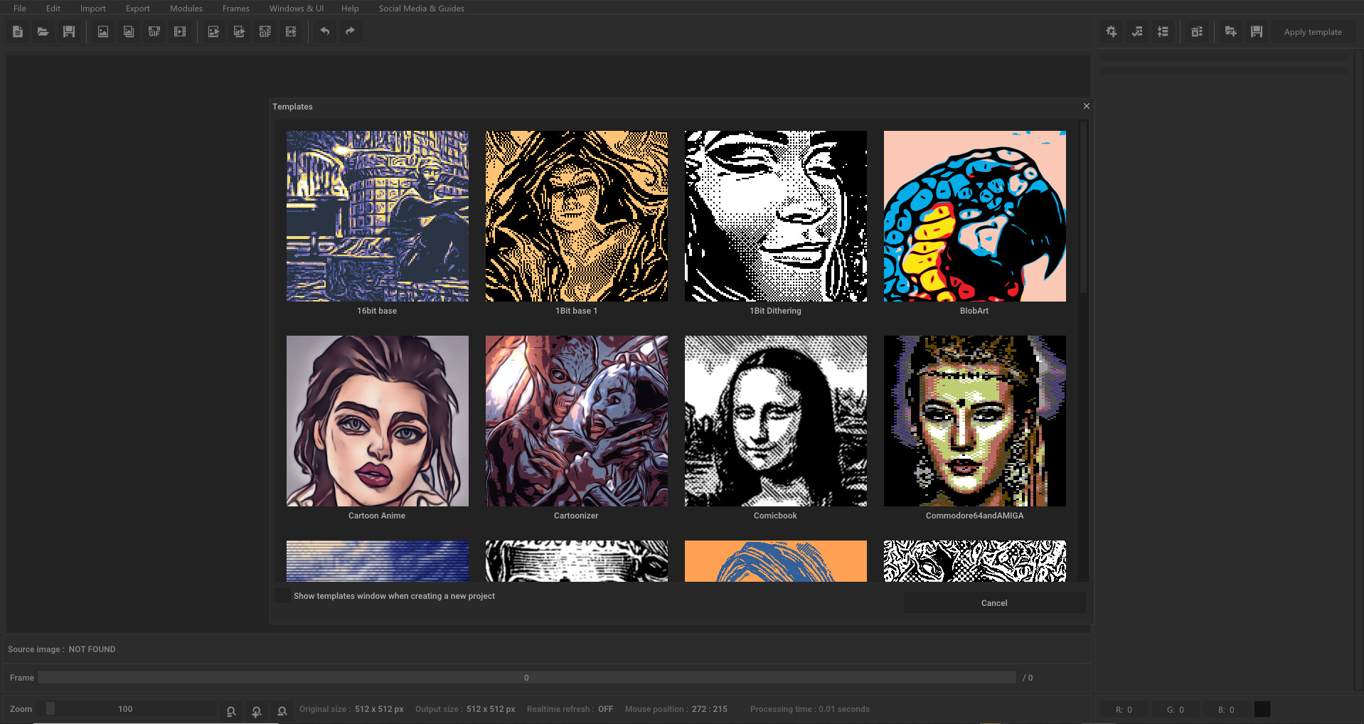1364x724 pixels.
Task: Open the Social Media & Guides menu
Action: [421, 9]
